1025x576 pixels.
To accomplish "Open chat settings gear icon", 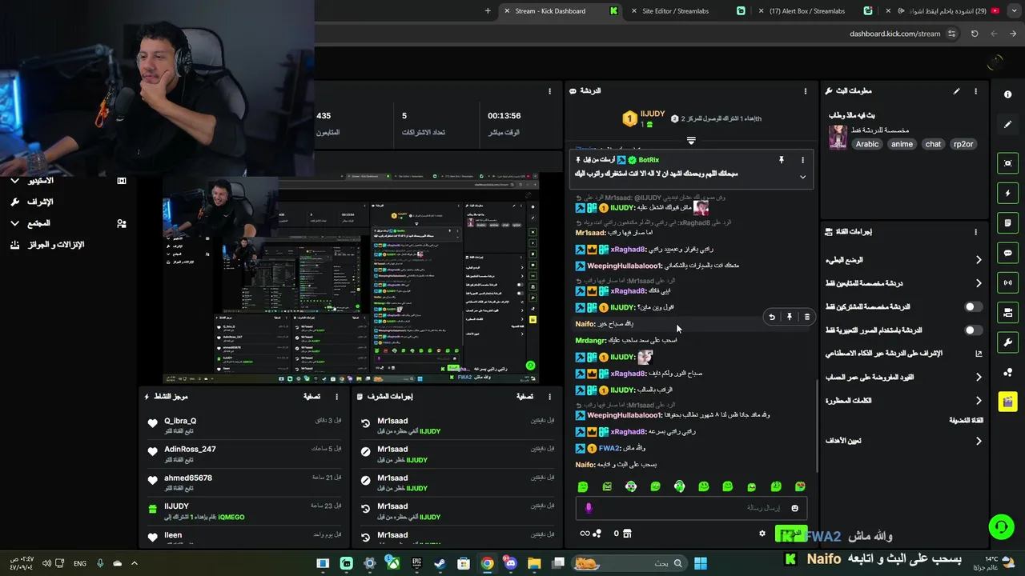I will 762,534.
